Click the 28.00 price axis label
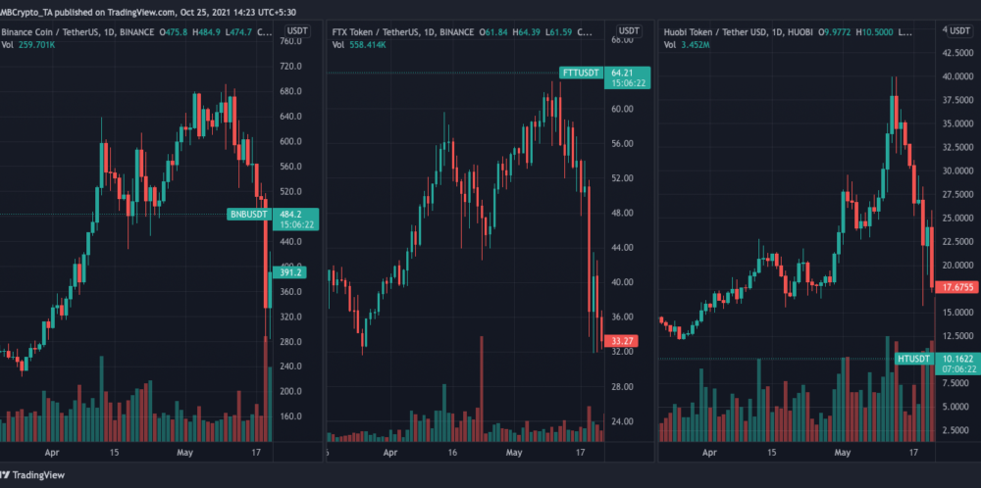This screenshot has height=488, width=981. point(622,387)
